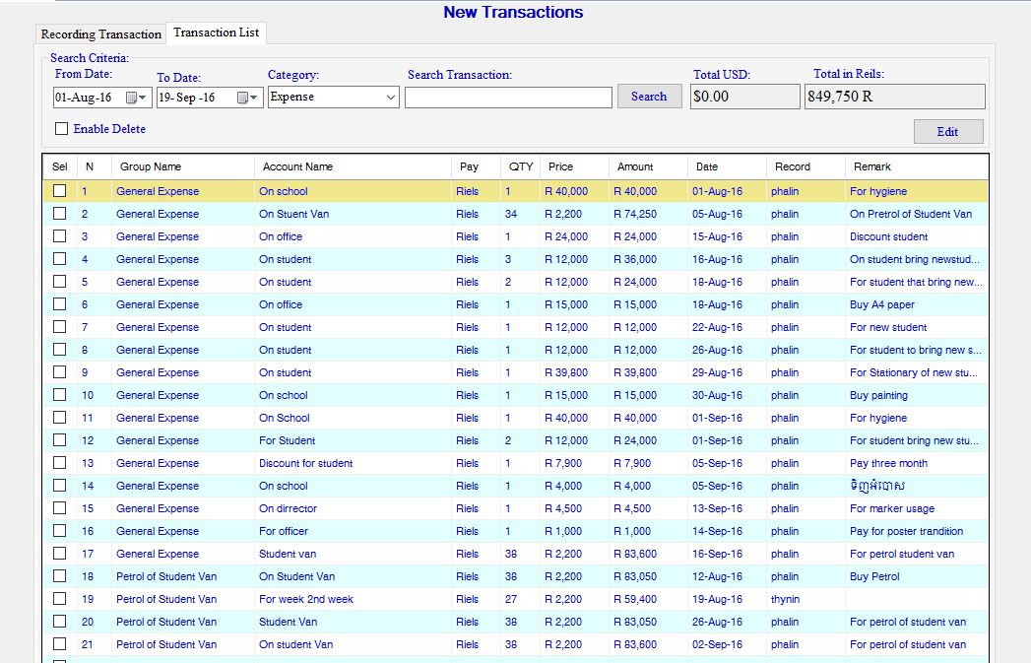
Task: Switch to the Recording Transaction tab
Action: (99, 33)
